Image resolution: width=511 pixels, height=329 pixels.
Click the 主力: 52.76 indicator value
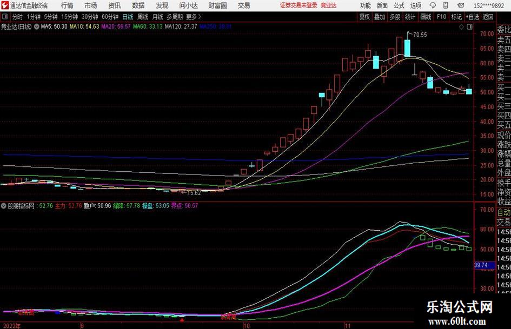pos(68,206)
